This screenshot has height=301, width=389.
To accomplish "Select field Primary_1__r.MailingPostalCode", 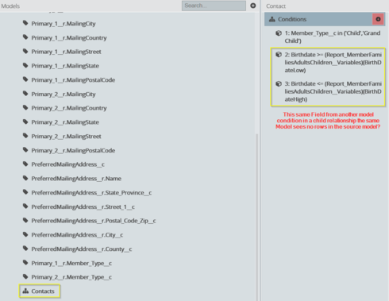I will (73, 79).
